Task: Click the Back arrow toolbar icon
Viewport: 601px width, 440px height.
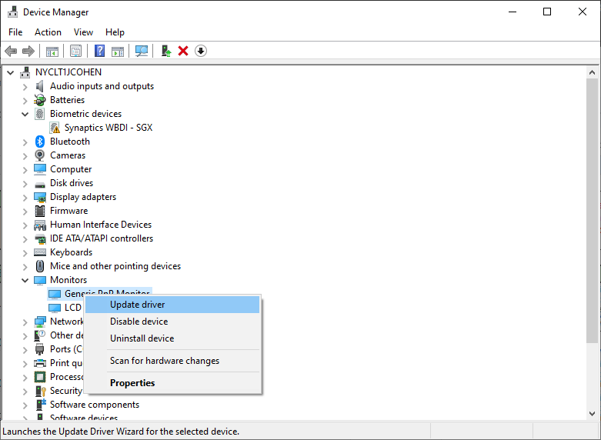Action: [11, 51]
